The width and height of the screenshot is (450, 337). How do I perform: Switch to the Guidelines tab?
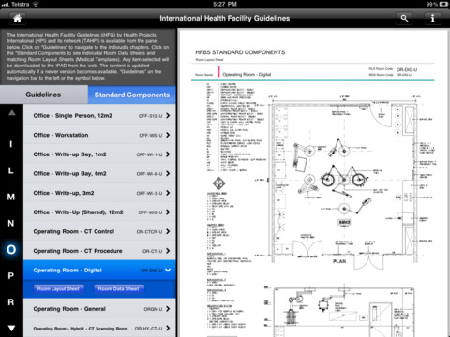(43, 95)
